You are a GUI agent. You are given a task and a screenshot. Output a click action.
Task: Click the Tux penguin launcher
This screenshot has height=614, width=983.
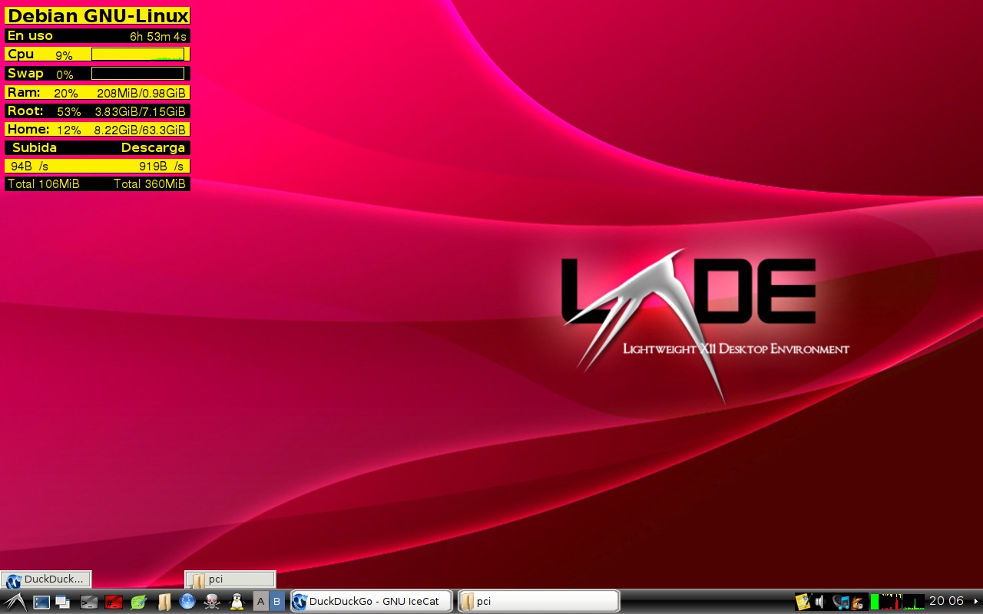click(237, 602)
